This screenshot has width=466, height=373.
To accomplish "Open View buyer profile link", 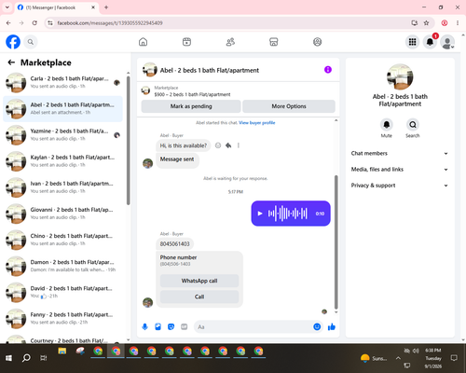I will (x=257, y=123).
